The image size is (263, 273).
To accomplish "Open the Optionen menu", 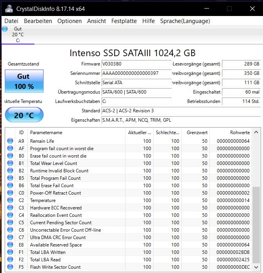I will [x=70, y=21].
